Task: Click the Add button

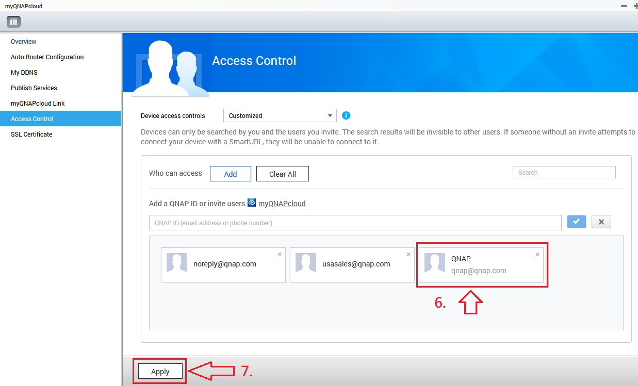Action: pyautogui.click(x=230, y=174)
